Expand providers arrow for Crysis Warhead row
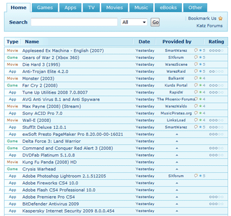 click(177, 169)
